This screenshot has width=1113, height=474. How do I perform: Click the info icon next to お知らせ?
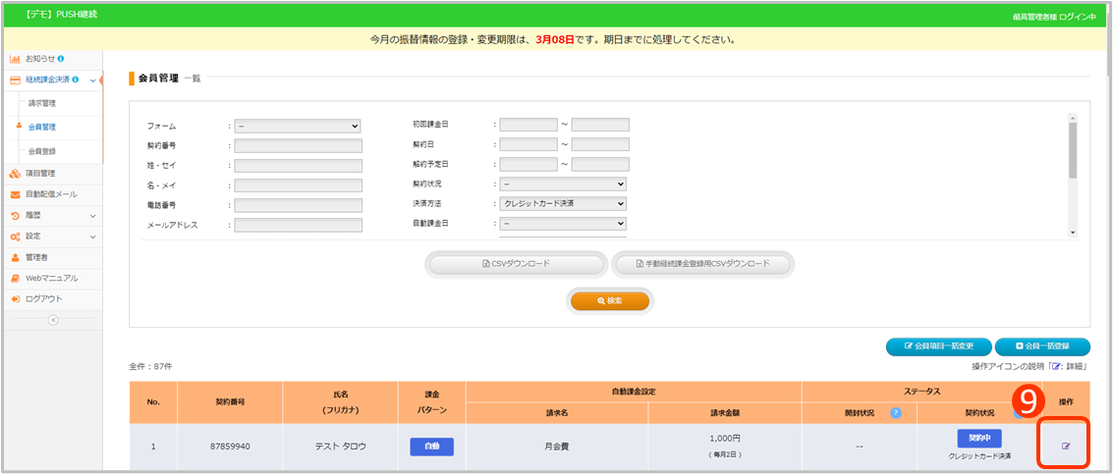[x=61, y=59]
